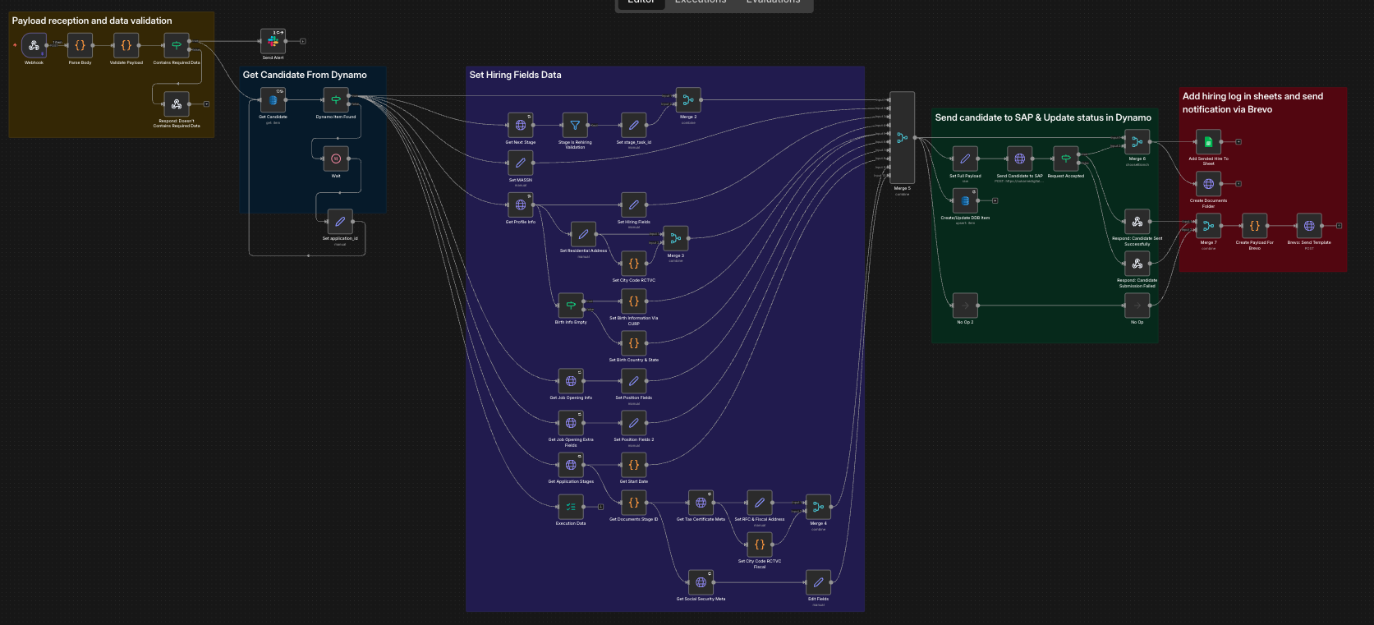This screenshot has height=625, width=1374.
Task: Select the Execution Data node
Action: (571, 507)
